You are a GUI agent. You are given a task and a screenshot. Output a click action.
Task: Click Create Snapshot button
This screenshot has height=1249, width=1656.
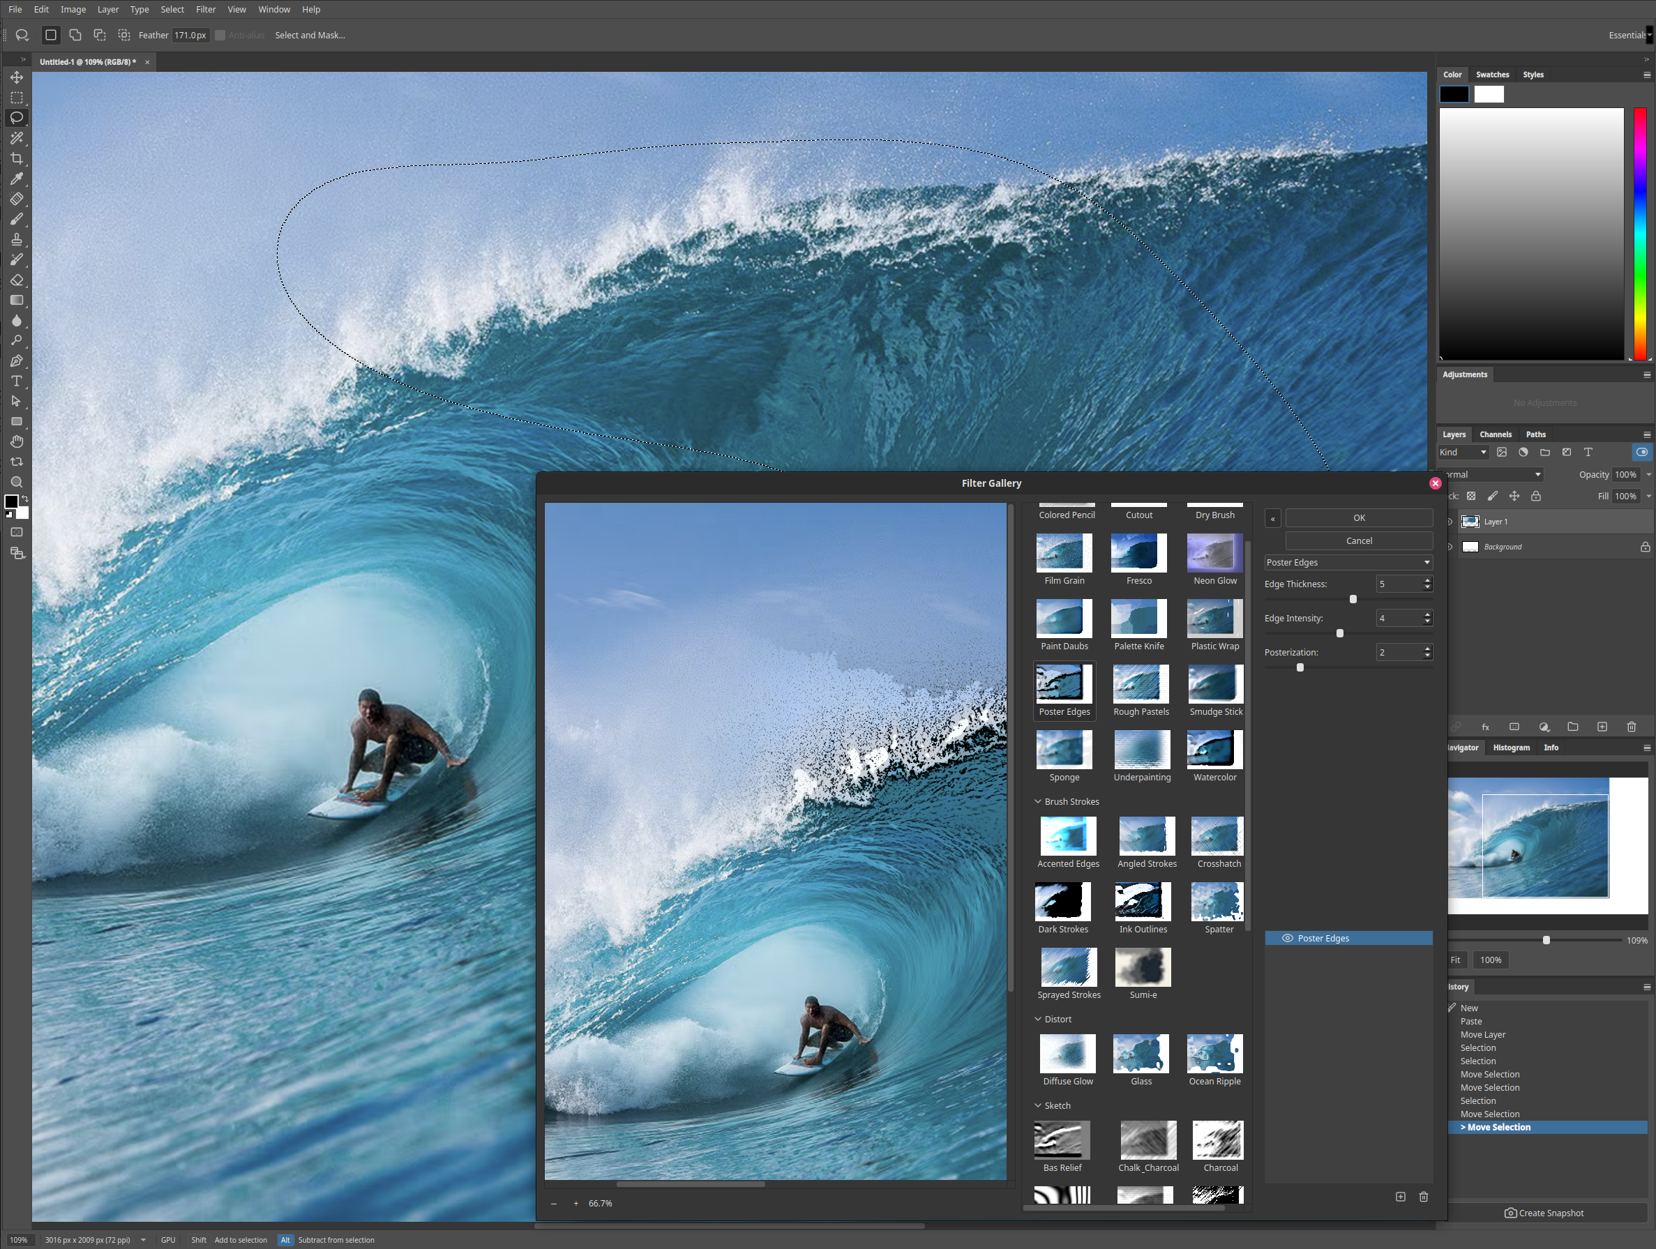(x=1544, y=1213)
